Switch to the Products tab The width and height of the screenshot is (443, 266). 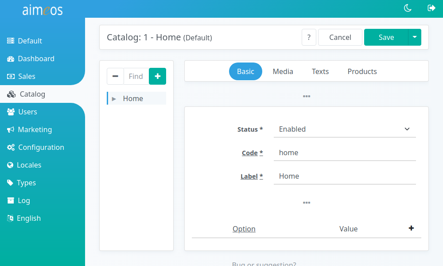click(362, 71)
